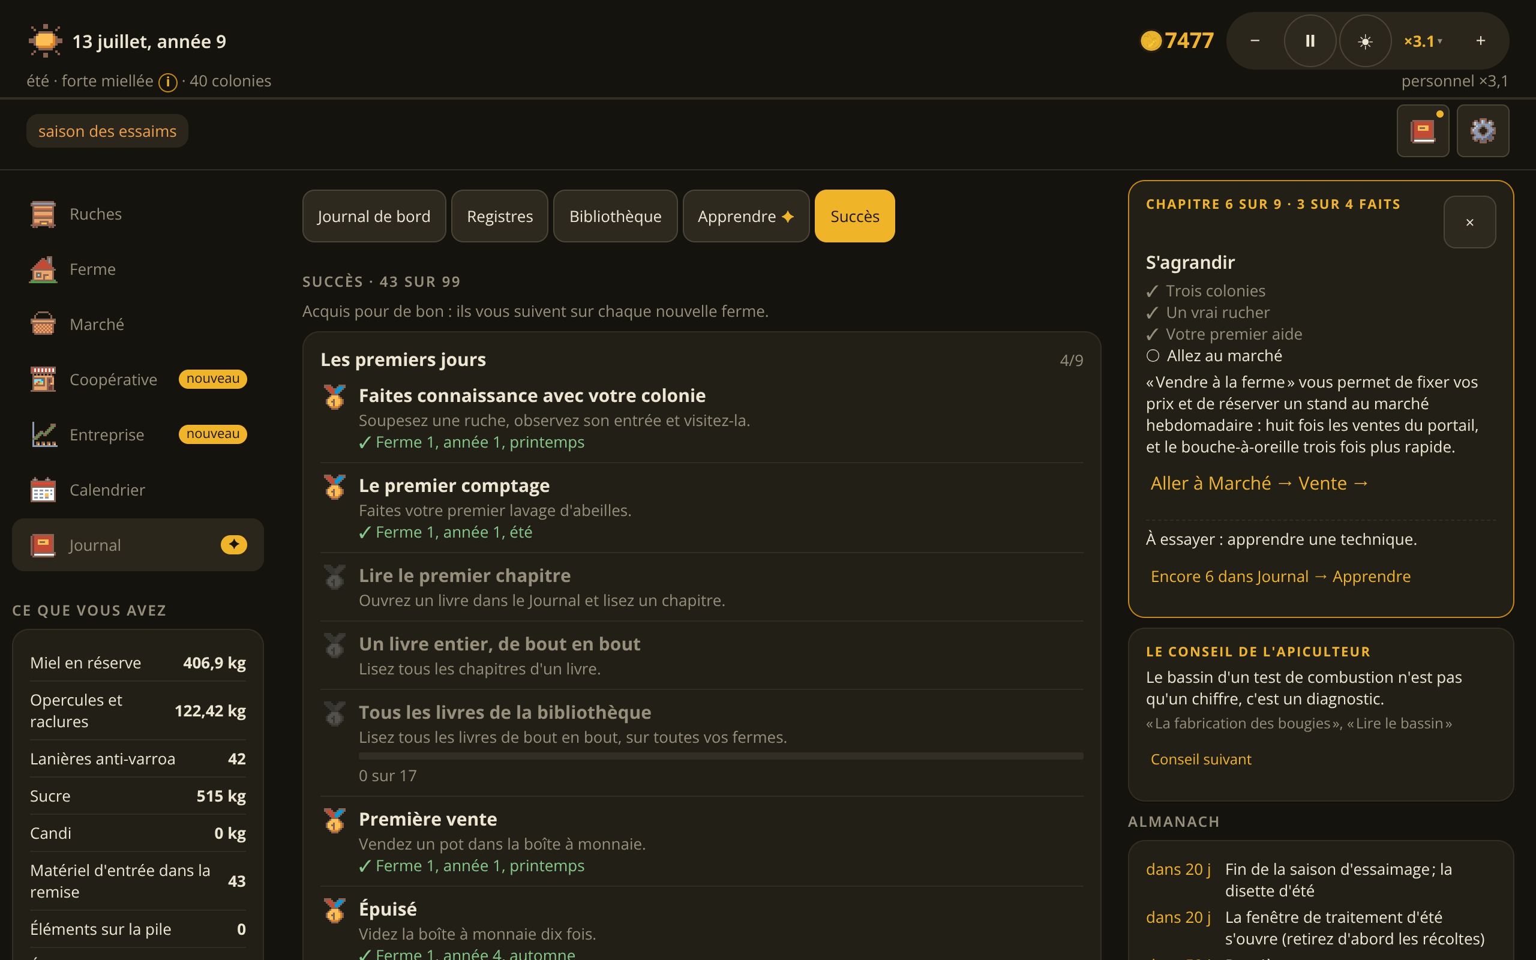Toggle the day/night sun button
1536x960 pixels.
pos(1365,41)
